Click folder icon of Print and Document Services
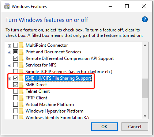Image resolution: width=154 pixels, height=137 pixels. point(21,52)
